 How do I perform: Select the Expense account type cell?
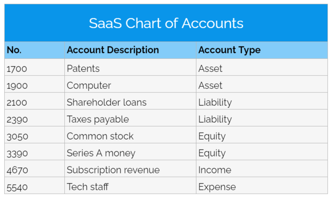217,187
